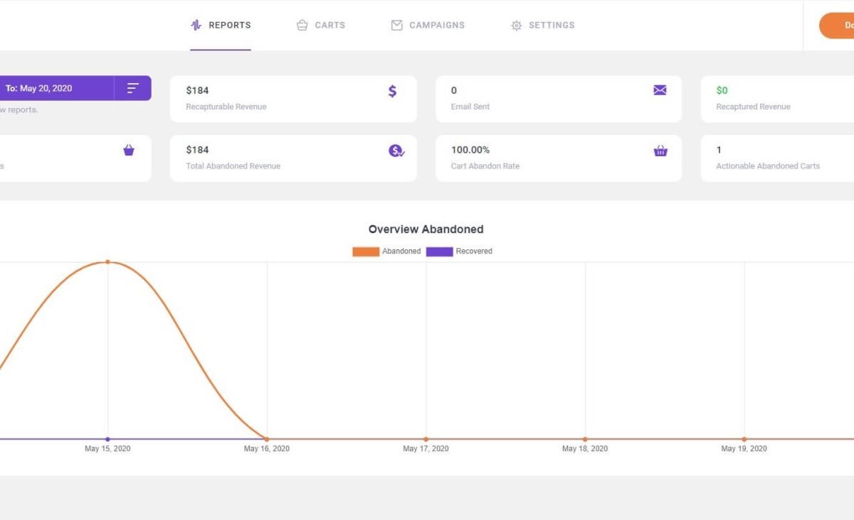
Task: Click the orange button at top right
Action: (x=838, y=26)
